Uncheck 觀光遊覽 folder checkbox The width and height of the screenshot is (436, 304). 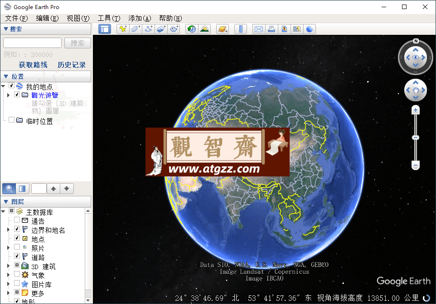17,95
